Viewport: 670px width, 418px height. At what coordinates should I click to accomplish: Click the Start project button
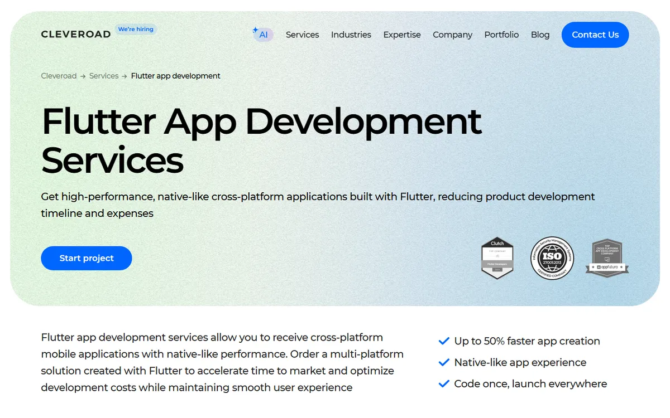(87, 258)
